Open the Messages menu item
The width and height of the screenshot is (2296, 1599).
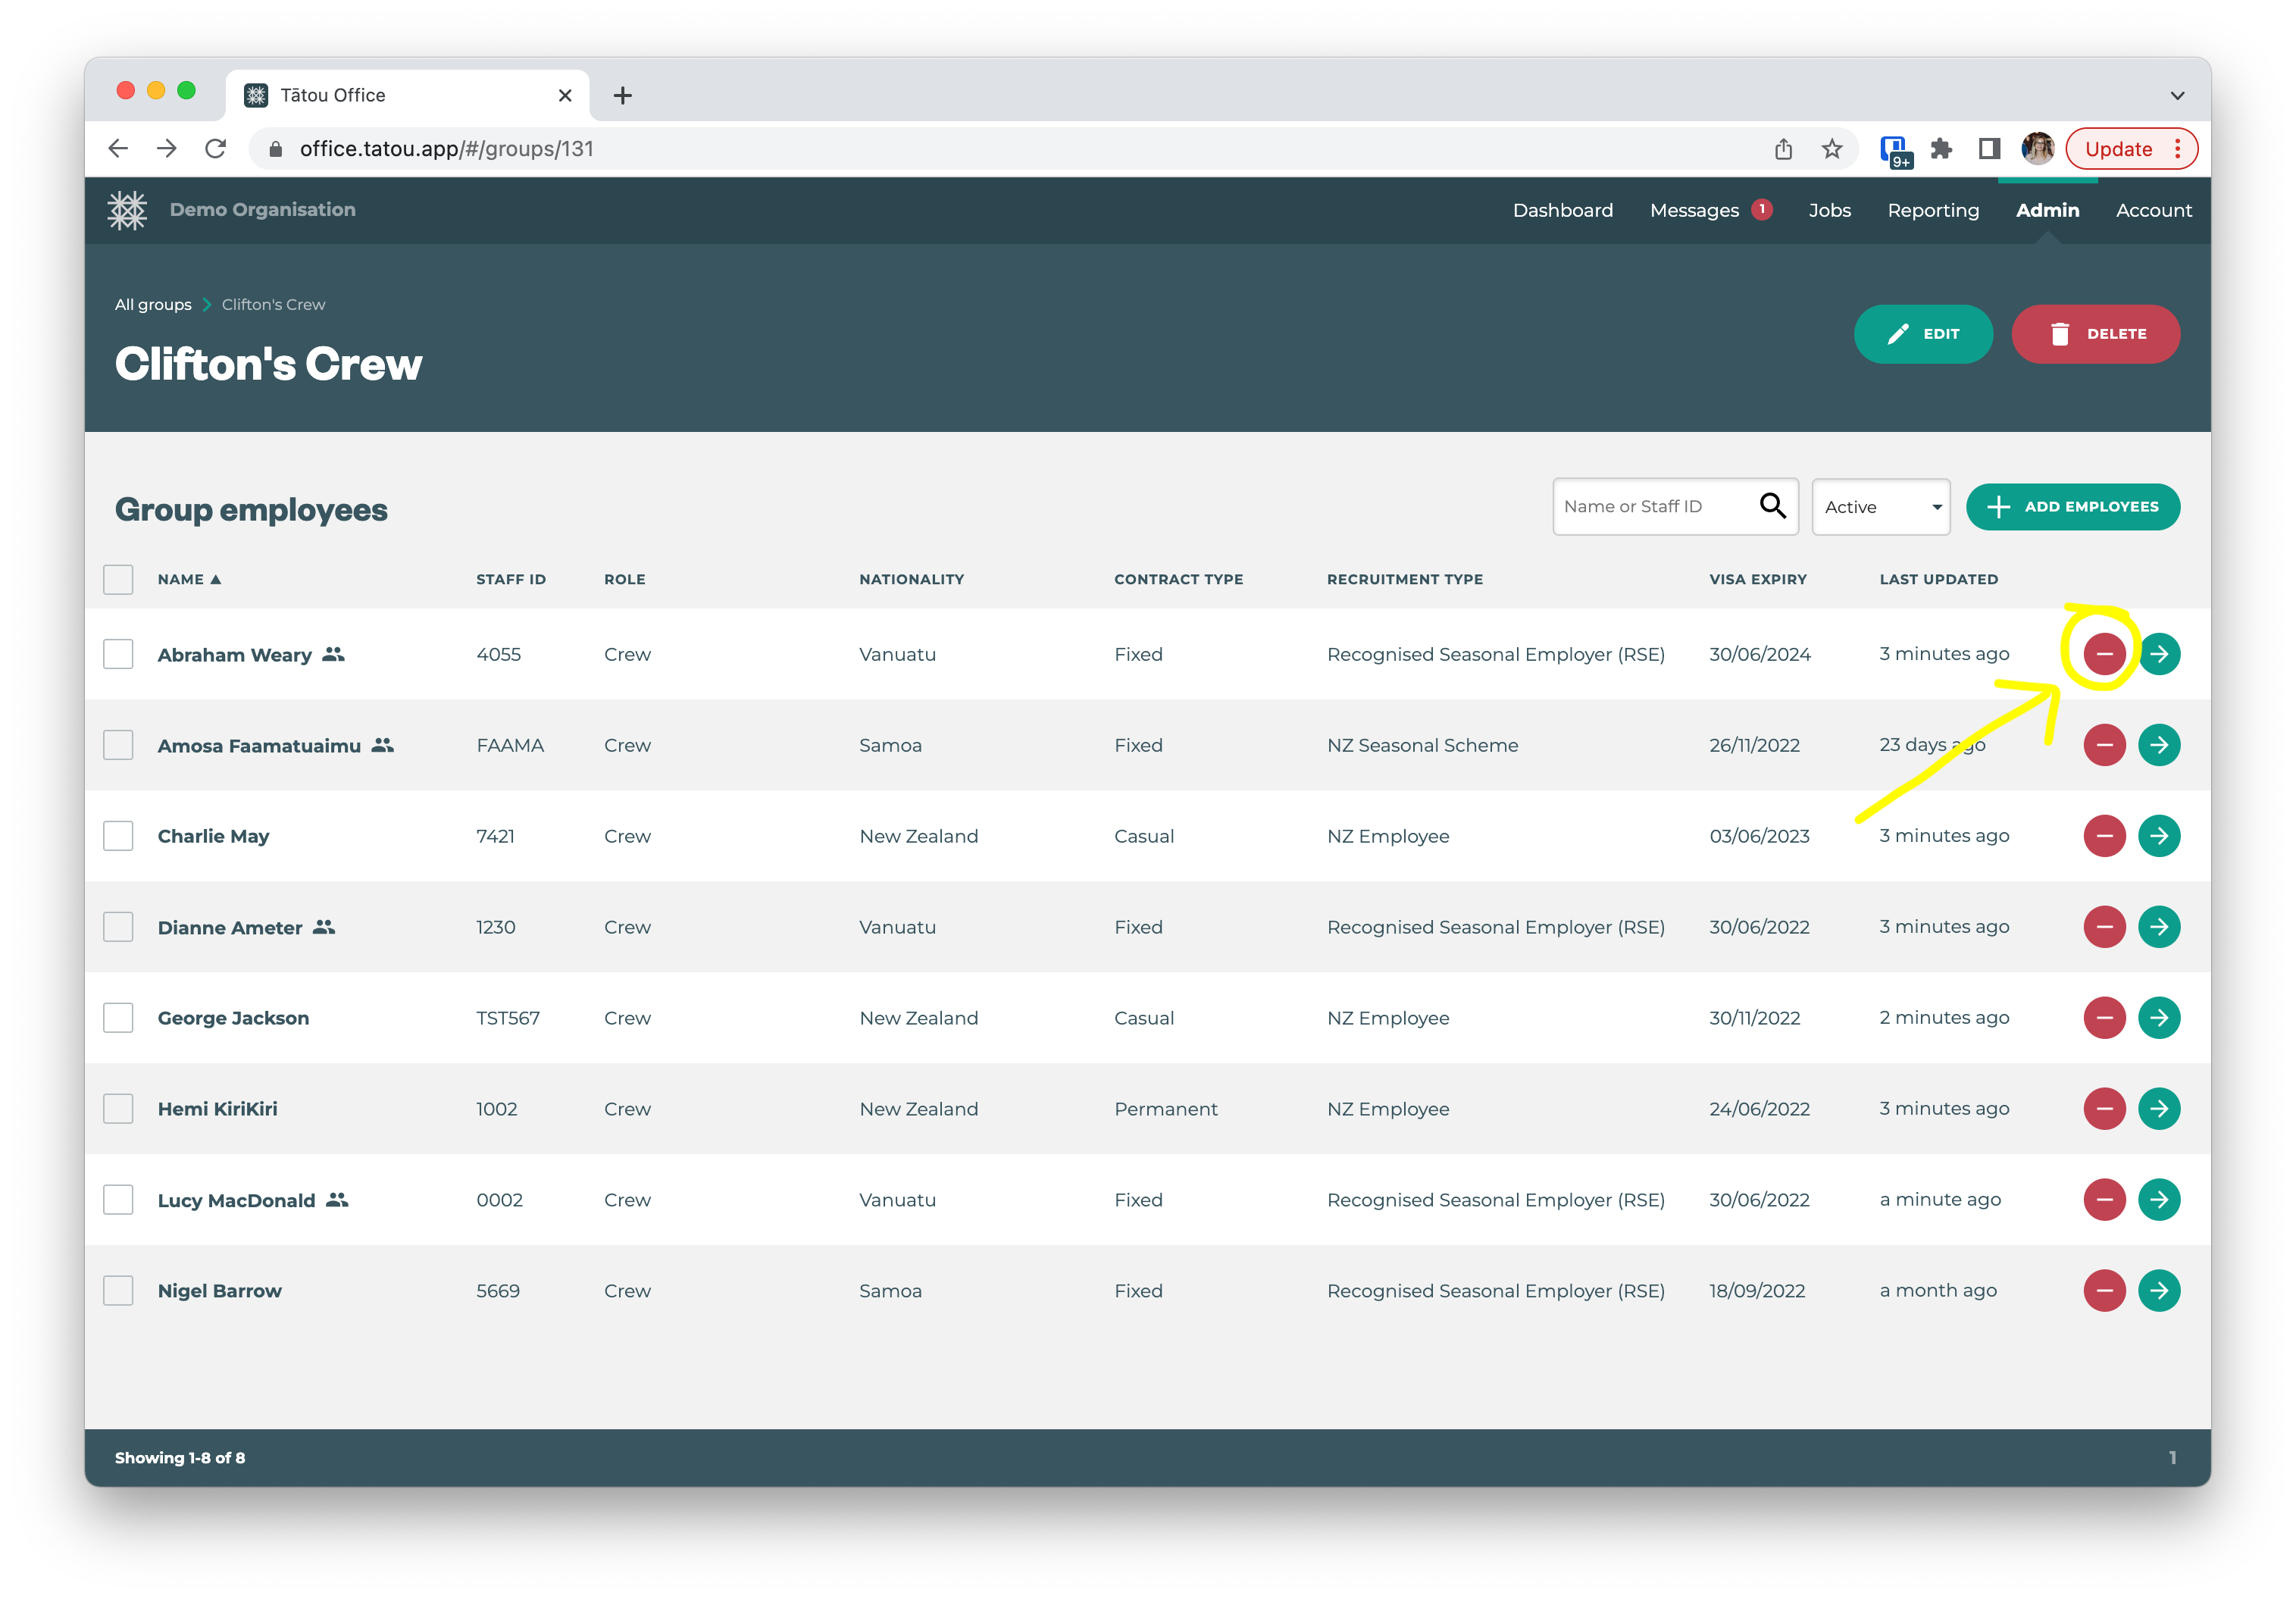pos(1694,210)
